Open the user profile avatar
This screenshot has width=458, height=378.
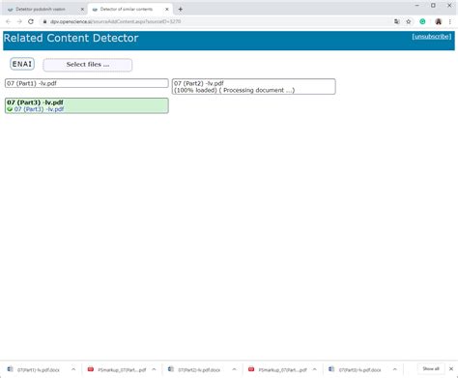tap(439, 21)
